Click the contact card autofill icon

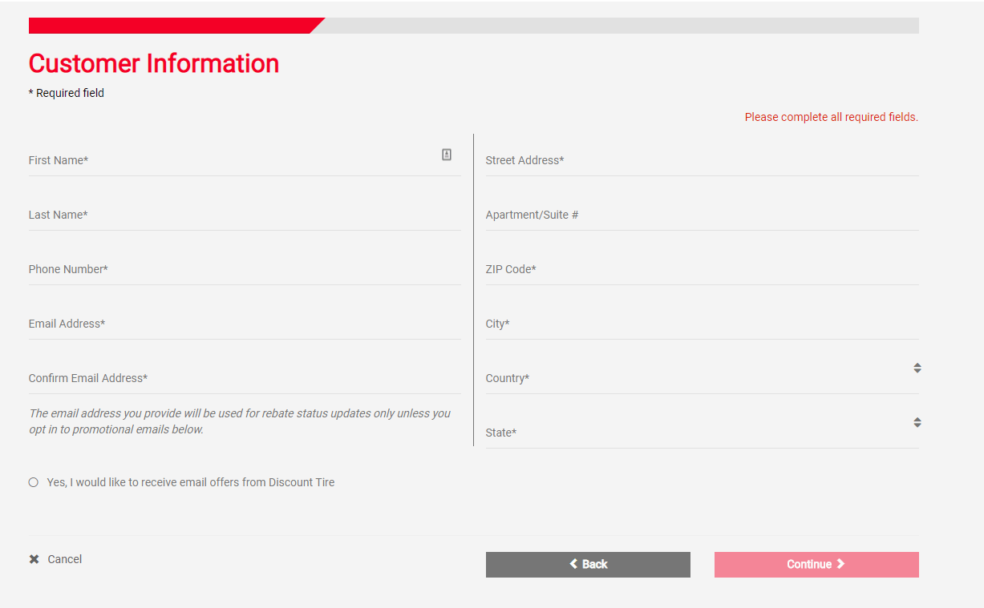tap(447, 155)
